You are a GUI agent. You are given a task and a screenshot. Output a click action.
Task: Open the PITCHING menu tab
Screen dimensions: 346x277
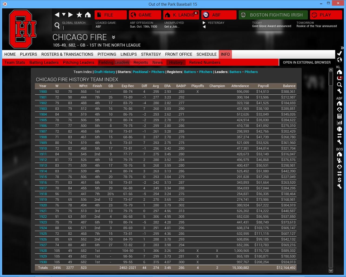[107, 54]
